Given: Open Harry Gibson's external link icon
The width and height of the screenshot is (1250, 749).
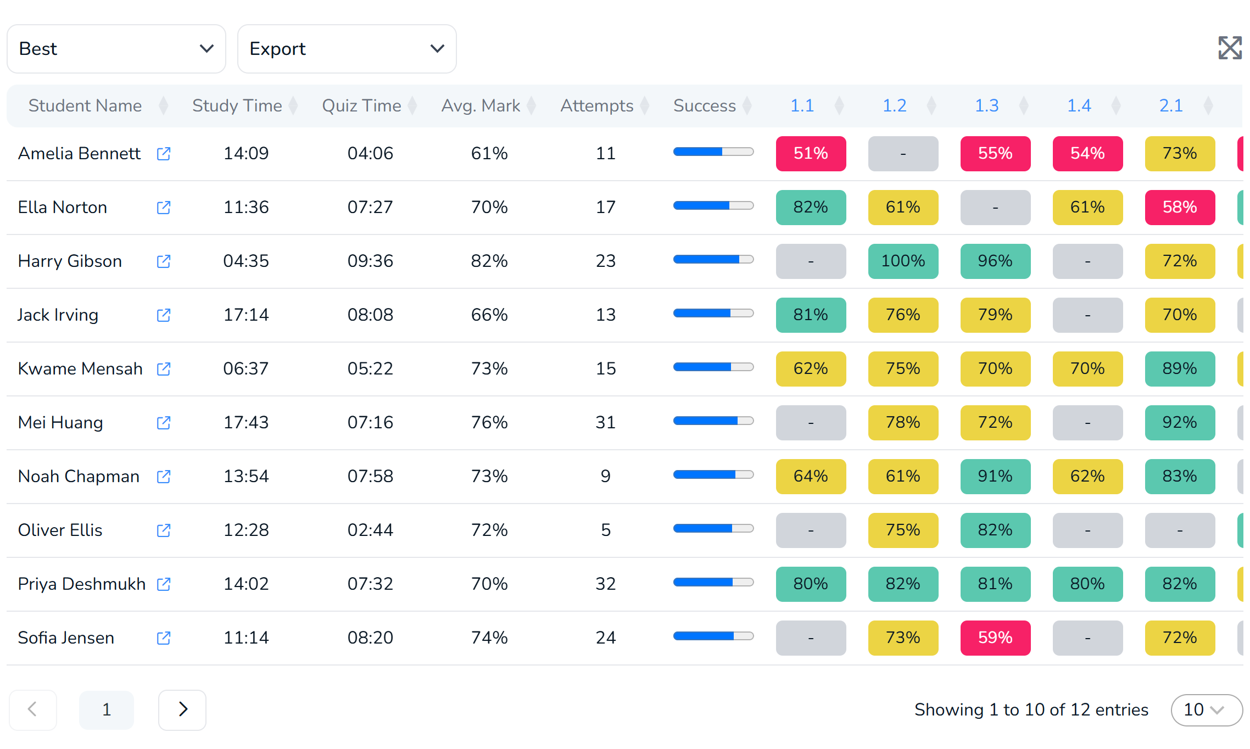Looking at the screenshot, I should [164, 261].
